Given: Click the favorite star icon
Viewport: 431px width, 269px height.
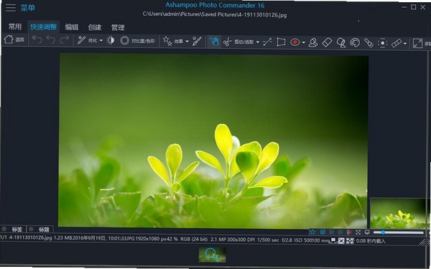Looking at the screenshot, I should pos(312,232).
